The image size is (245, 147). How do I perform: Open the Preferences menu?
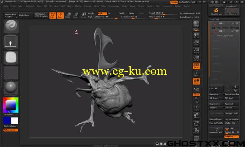click(114, 6)
